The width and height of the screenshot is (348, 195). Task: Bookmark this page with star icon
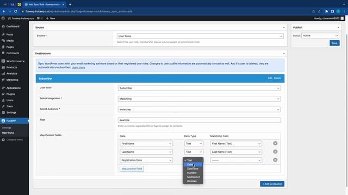[x=319, y=11]
